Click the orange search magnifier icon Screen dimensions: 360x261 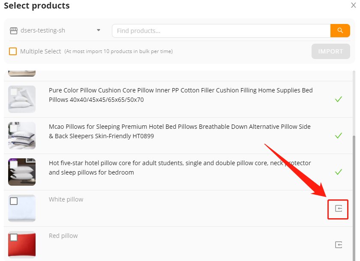[340, 30]
